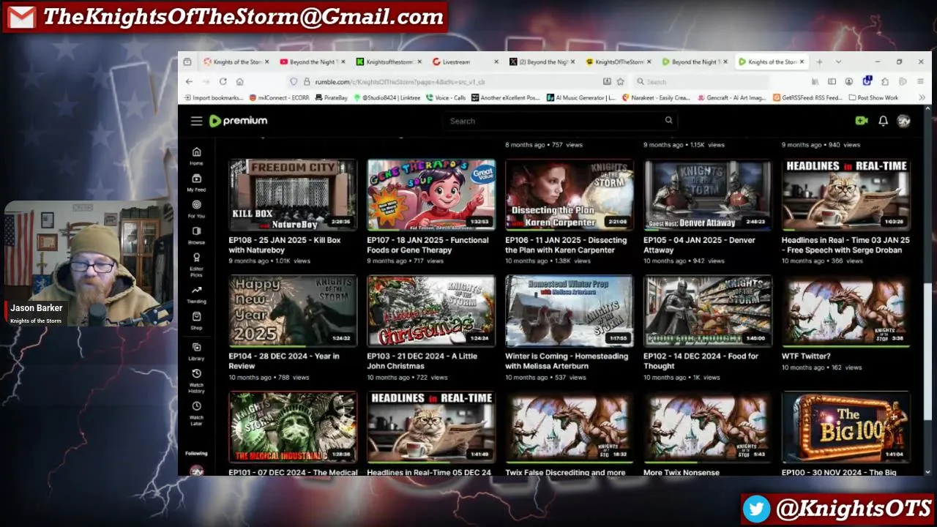The width and height of the screenshot is (937, 527).
Task: Open Rumble notifications bell
Action: pos(883,121)
